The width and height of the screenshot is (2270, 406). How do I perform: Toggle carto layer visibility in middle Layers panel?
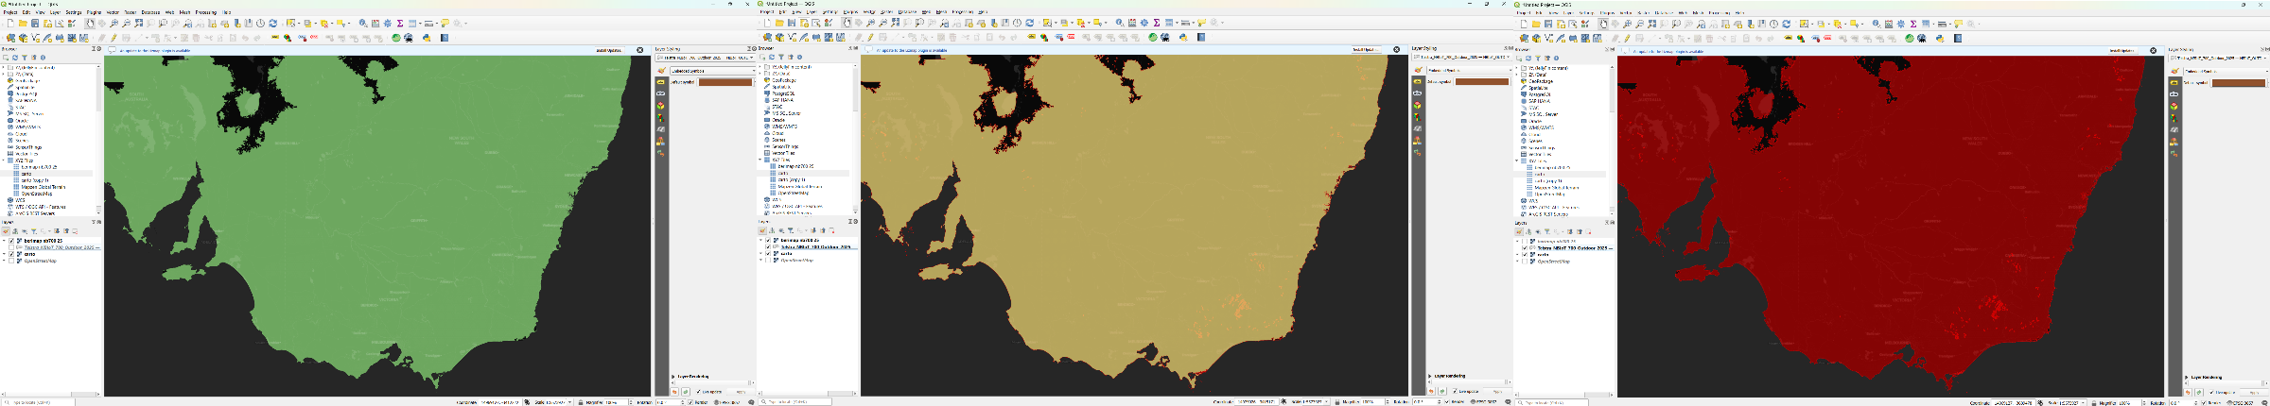point(768,254)
